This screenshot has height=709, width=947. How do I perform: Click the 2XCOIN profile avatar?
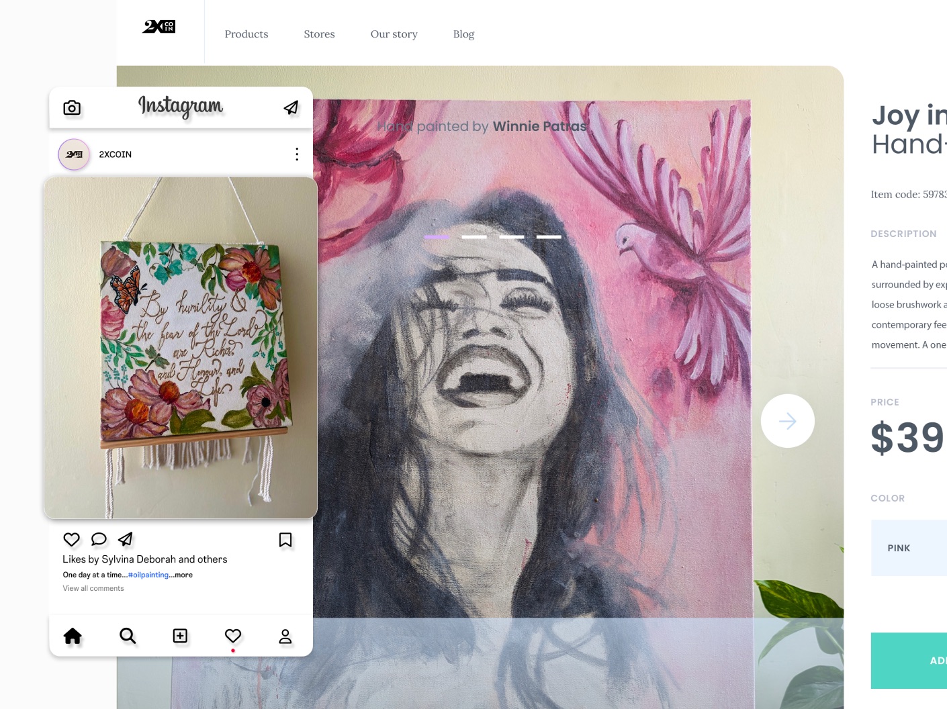tap(74, 154)
